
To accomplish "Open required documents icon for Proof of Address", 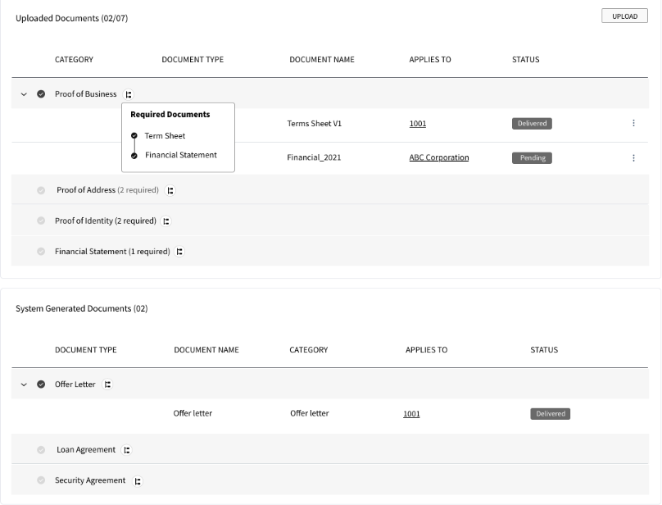I will coord(170,190).
